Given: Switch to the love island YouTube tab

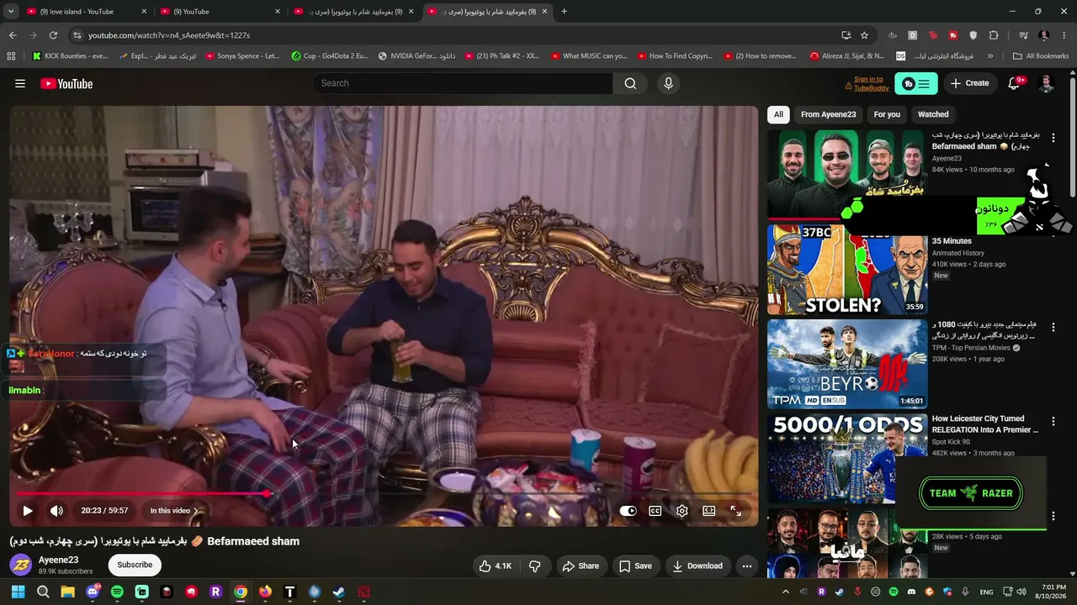Looking at the screenshot, I should 87,12.
